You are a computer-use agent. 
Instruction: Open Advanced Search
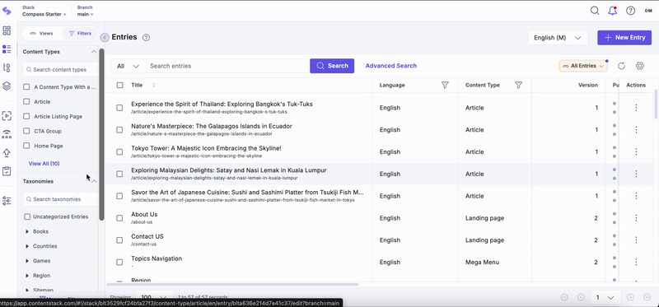point(390,66)
